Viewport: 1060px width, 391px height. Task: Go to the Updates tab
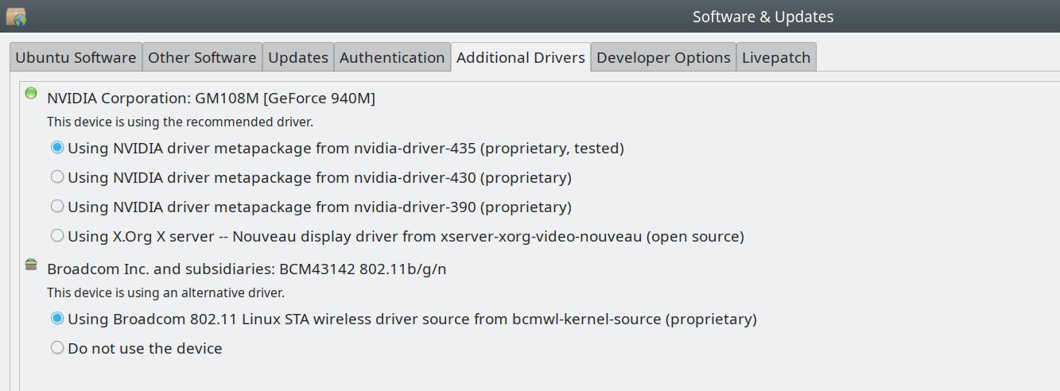pos(298,57)
